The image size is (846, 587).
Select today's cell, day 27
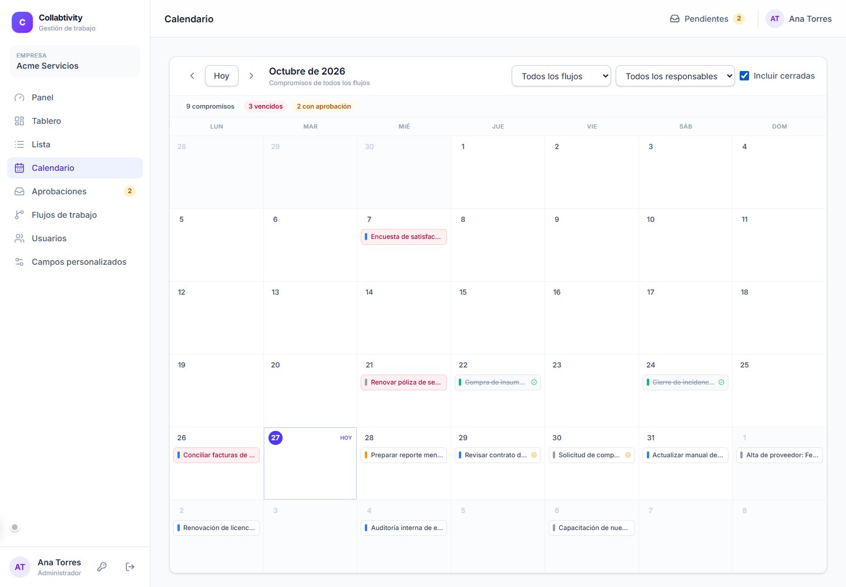point(310,463)
